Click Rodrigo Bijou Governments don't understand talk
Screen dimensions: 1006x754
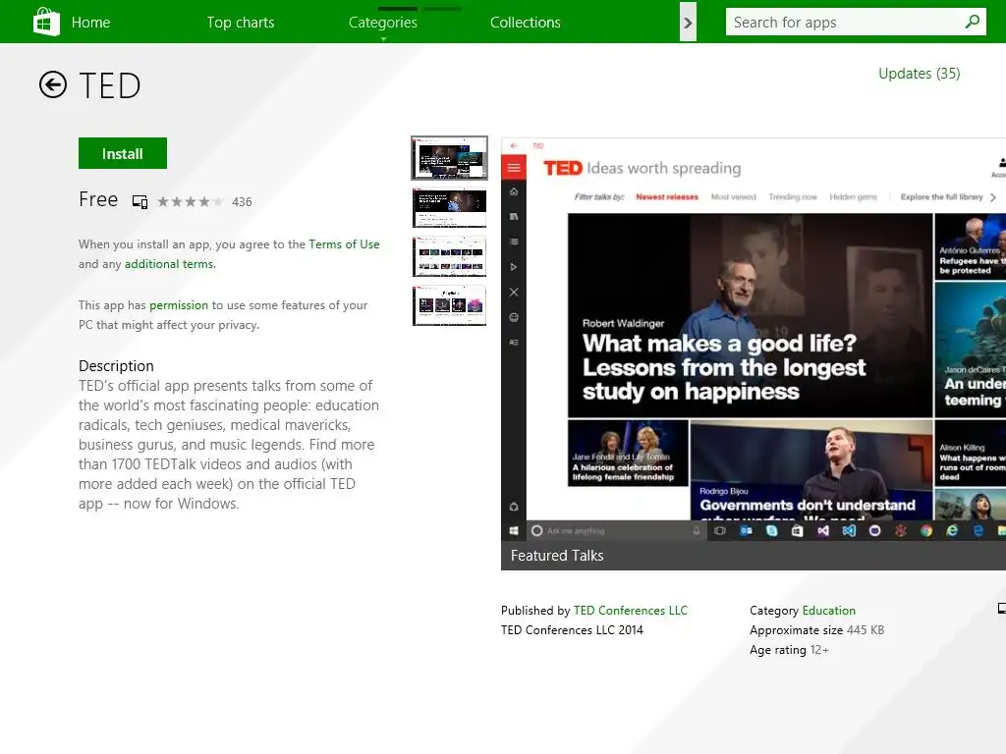coord(810,470)
